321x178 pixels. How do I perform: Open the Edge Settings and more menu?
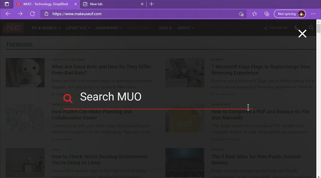coord(313,14)
